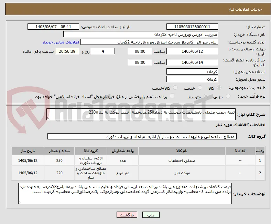Click the response deadline time 08:00 field
Screen dimensions: 271x224
point(140,51)
